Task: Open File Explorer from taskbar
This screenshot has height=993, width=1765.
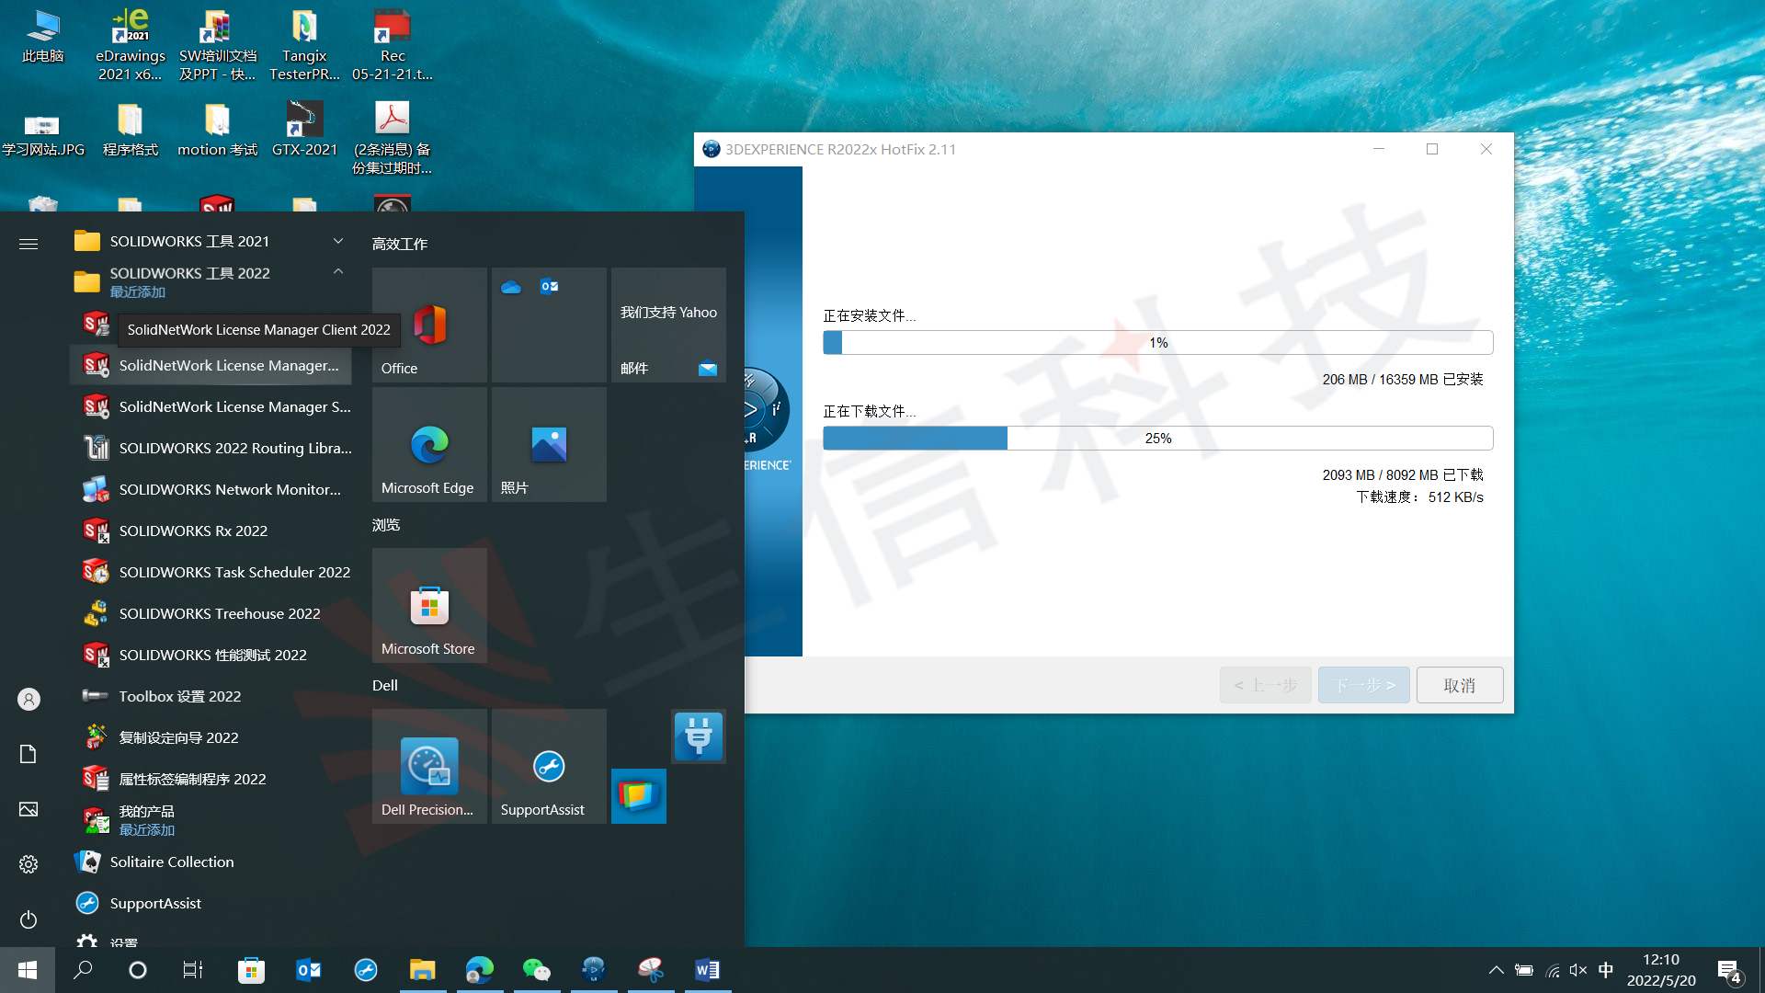Action: pos(423,970)
